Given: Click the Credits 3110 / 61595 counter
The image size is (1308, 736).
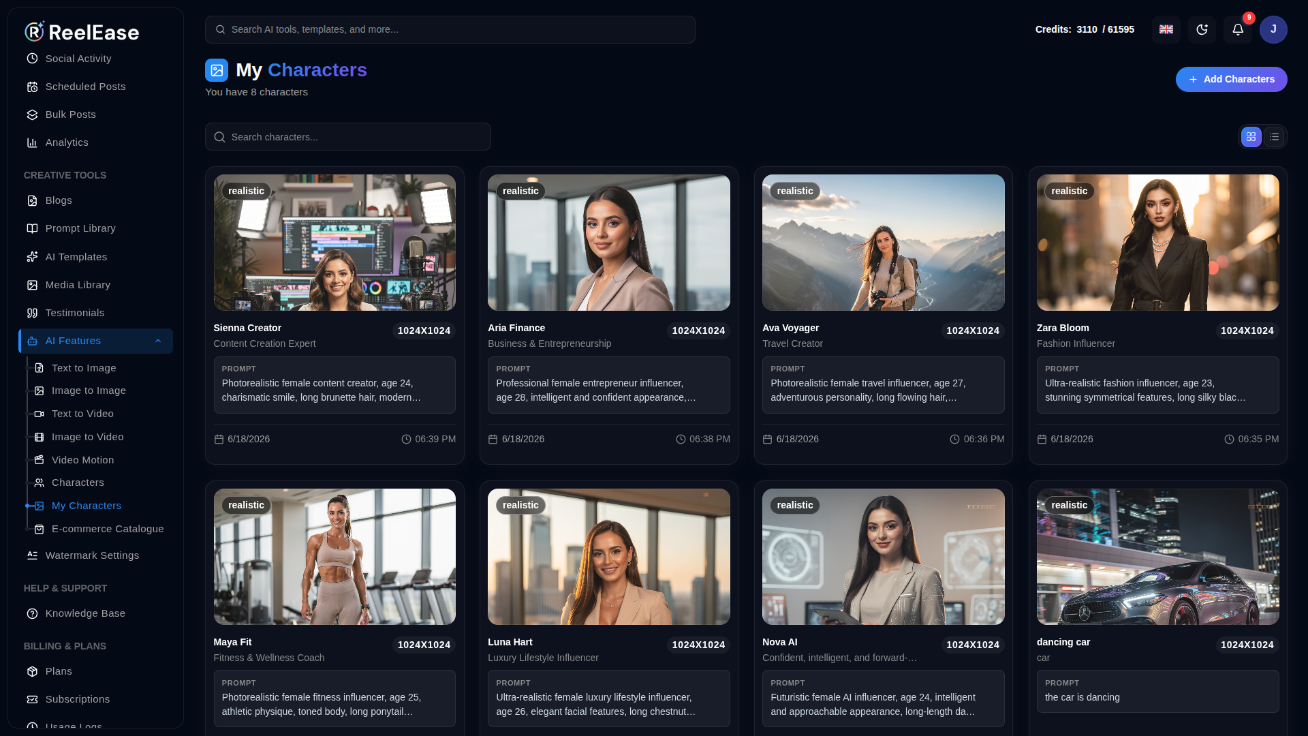Looking at the screenshot, I should (1085, 29).
